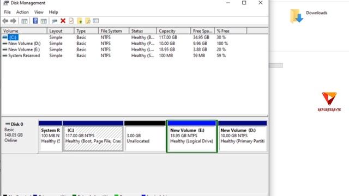Screen dimensions: 349x196
Task: Click the Forward arrow toolbar icon
Action: coord(13,21)
